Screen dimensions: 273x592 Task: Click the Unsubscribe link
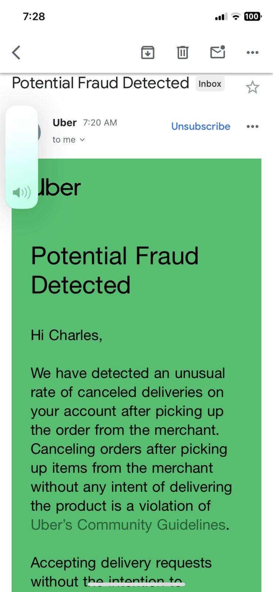(200, 126)
